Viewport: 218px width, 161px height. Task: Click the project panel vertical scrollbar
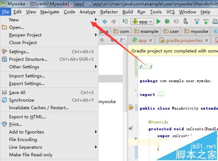[125, 78]
